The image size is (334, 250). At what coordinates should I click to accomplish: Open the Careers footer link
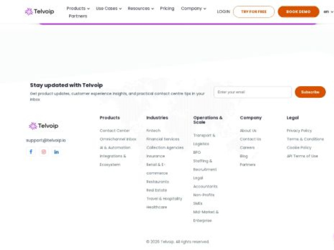tap(247, 148)
